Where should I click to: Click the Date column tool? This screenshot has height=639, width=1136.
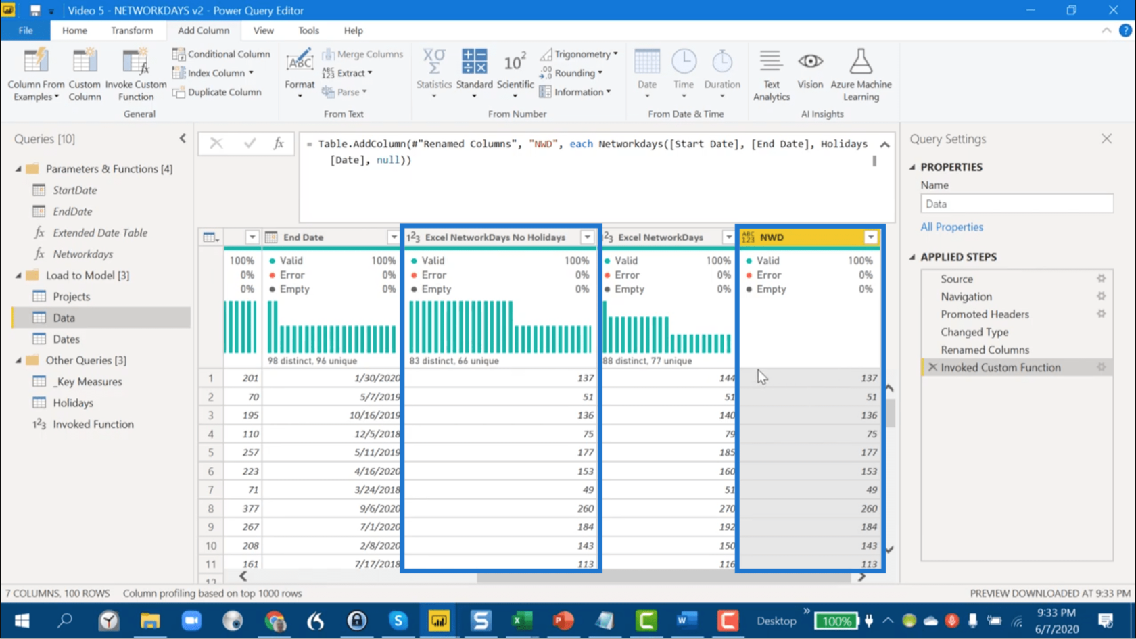click(x=647, y=74)
